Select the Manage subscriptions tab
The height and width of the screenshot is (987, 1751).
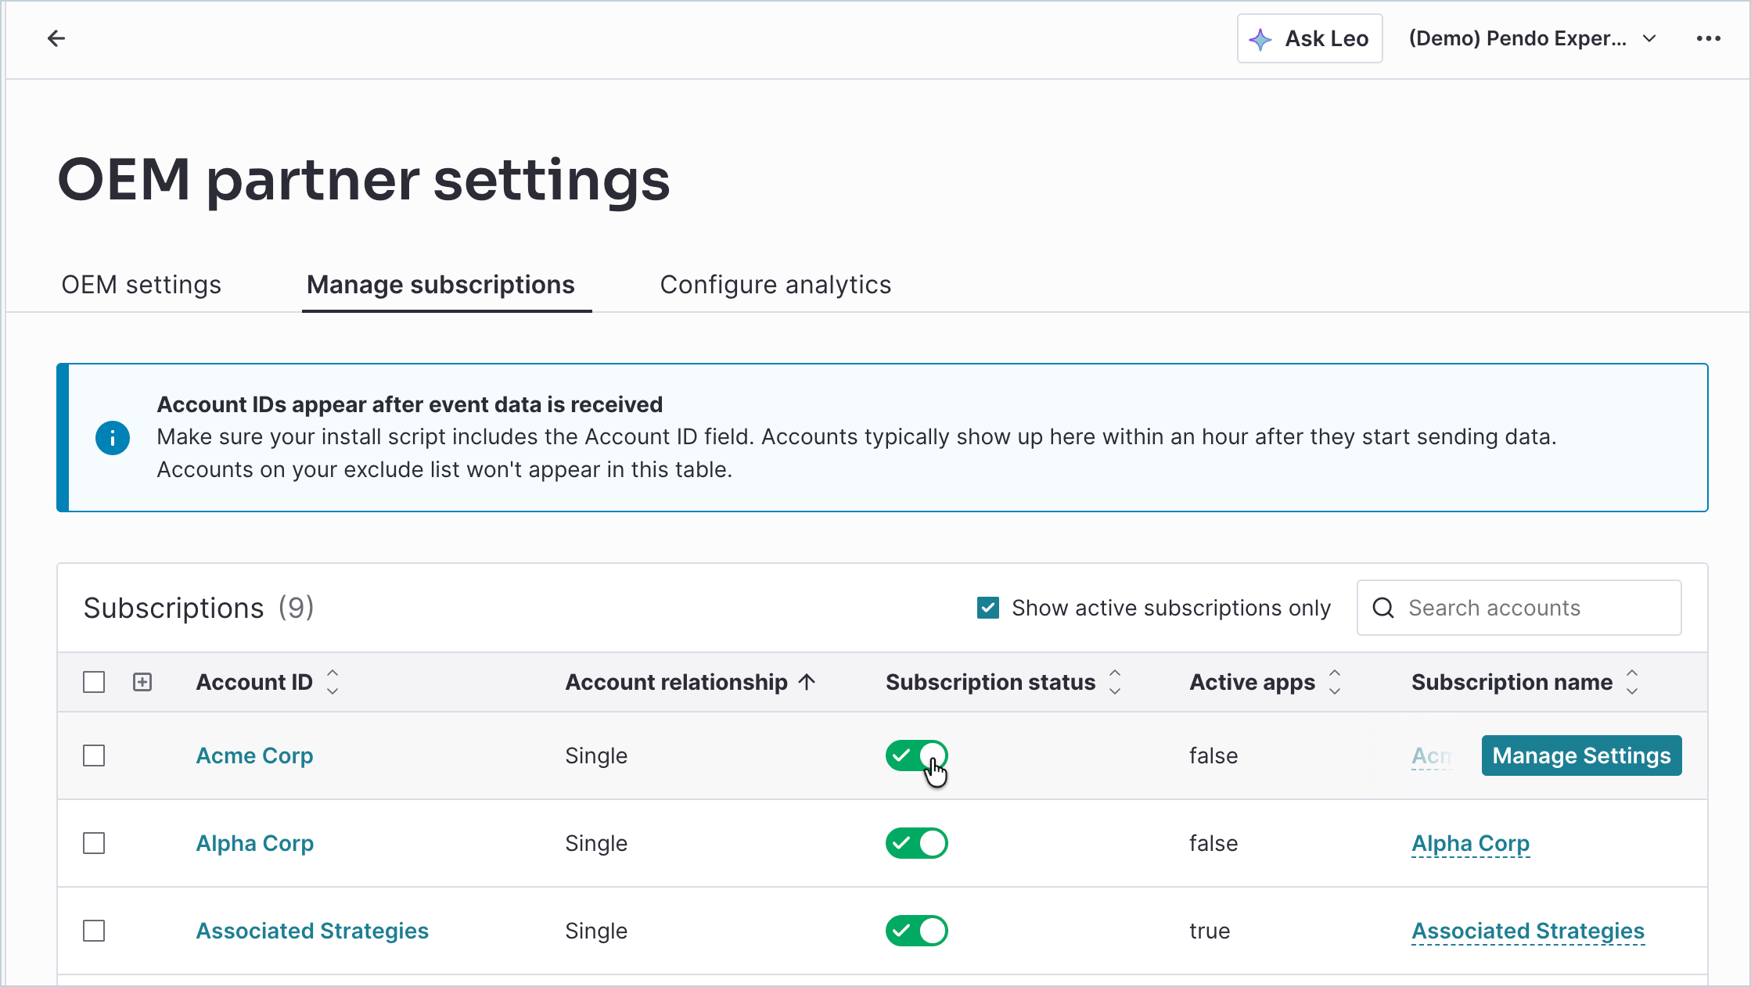pyautogui.click(x=440, y=285)
